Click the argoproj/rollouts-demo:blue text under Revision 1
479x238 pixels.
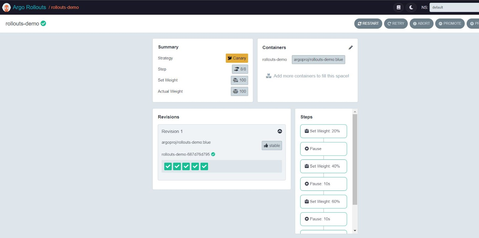click(186, 142)
